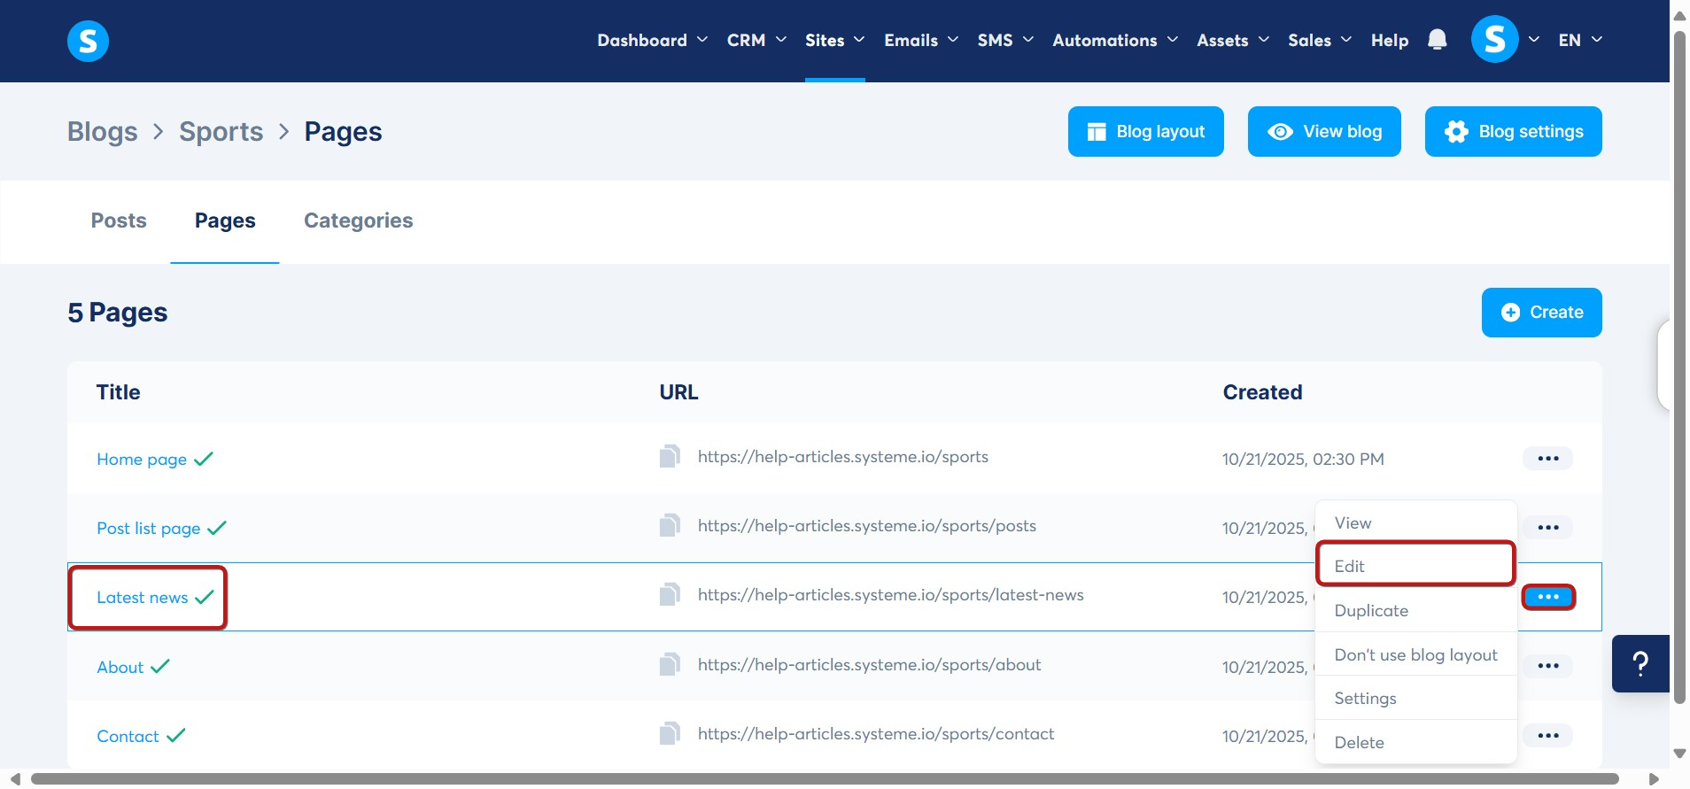This screenshot has width=1690, height=789.
Task: Click the page icon beside the sports/contact URL
Action: pos(670,733)
